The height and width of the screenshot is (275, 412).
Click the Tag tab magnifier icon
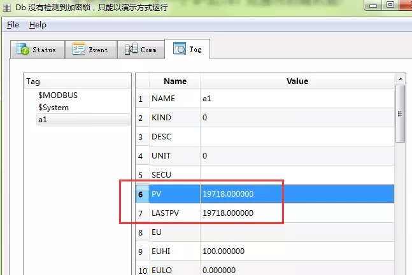click(x=180, y=49)
